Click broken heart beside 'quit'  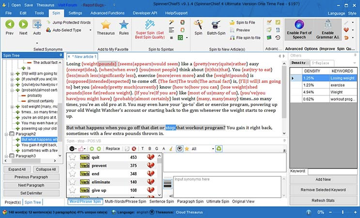click(x=151, y=157)
